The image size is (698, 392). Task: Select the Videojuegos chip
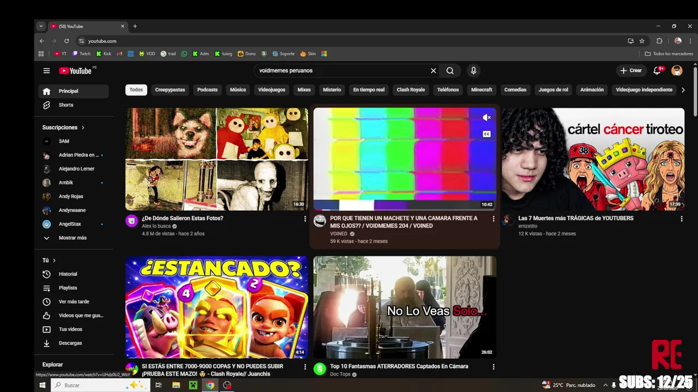(x=272, y=90)
